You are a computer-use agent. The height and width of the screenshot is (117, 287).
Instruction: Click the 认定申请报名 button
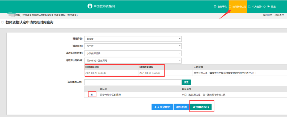tap(201, 107)
